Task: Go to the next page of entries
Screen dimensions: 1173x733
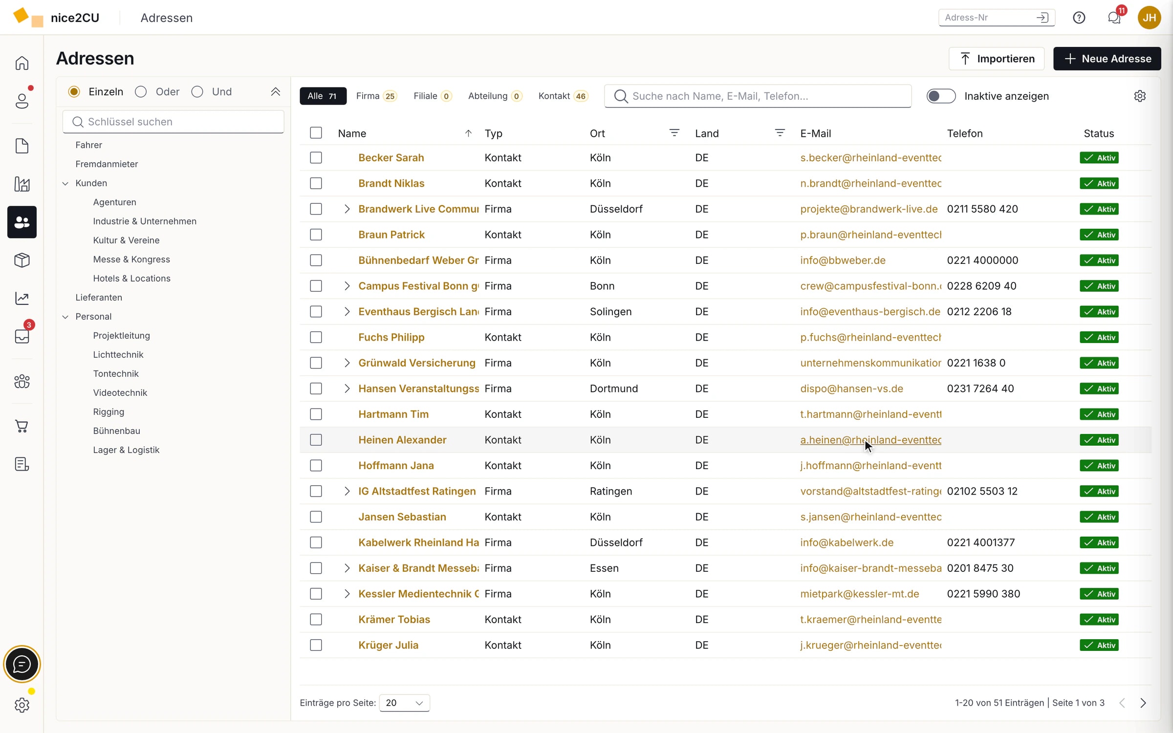Action: 1143,703
